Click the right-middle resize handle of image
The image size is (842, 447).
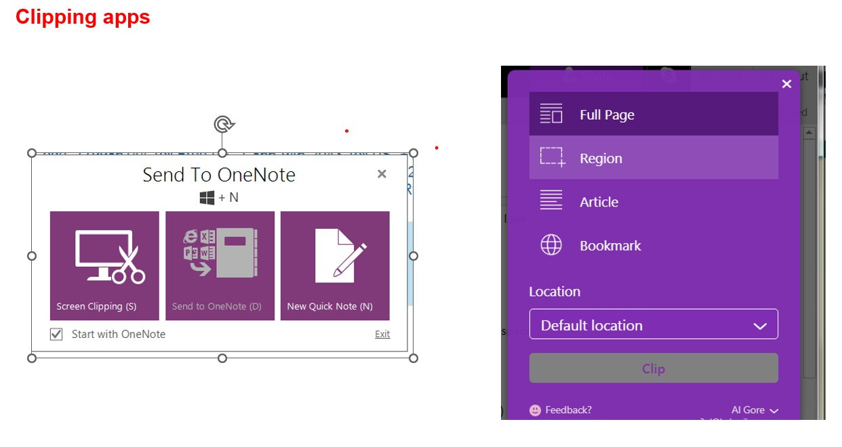pyautogui.click(x=414, y=256)
